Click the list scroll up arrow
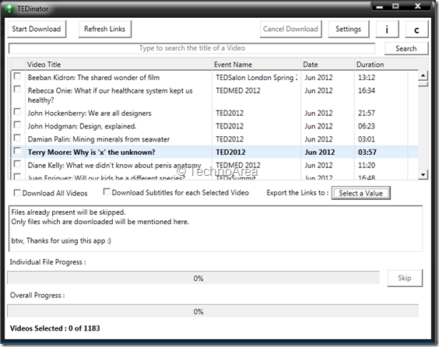Screen dimensions: 439x347 [423, 75]
